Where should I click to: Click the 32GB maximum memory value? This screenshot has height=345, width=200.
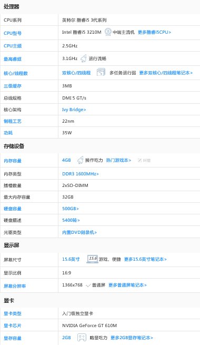68,197
